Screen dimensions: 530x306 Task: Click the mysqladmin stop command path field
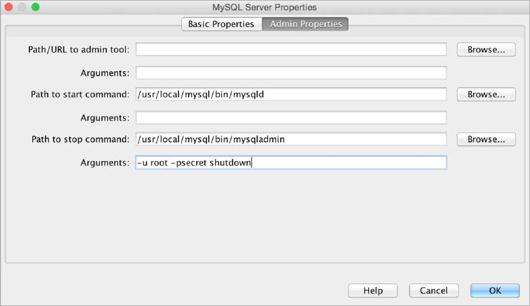[x=291, y=139]
